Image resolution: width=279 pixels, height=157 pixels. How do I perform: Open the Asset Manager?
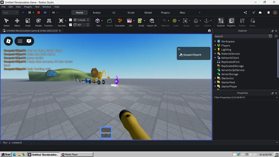253,22
